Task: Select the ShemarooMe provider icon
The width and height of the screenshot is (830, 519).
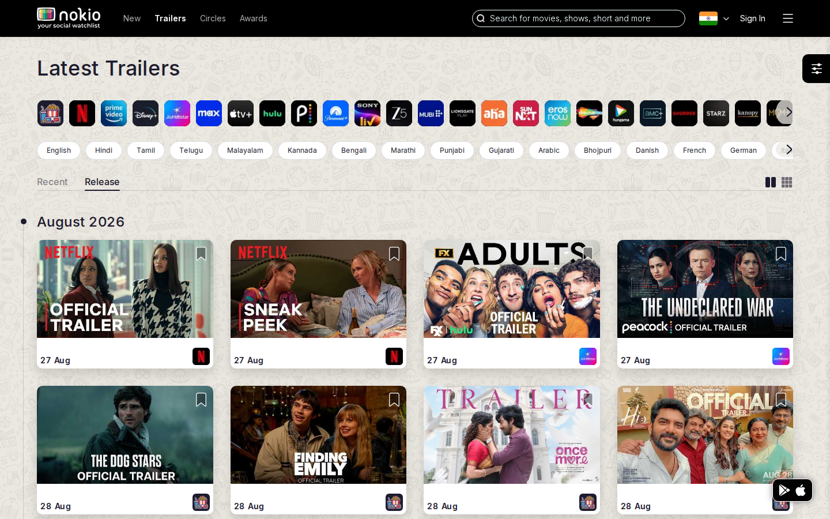Action: point(589,114)
